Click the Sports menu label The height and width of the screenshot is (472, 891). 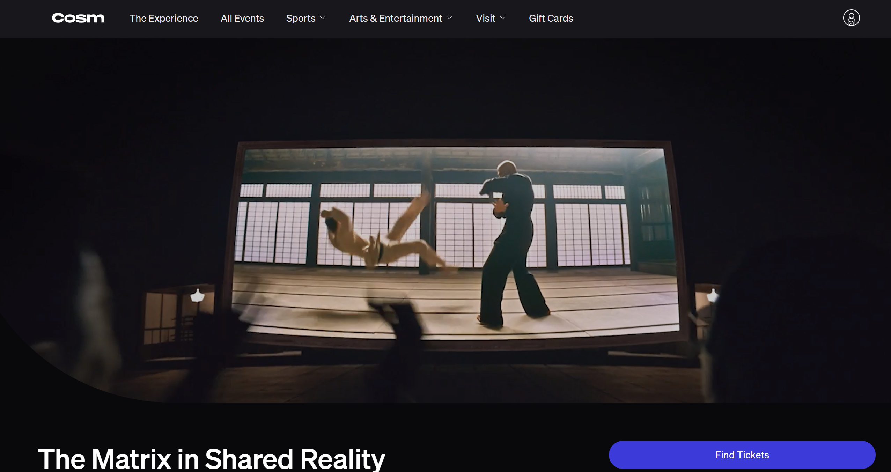(301, 18)
